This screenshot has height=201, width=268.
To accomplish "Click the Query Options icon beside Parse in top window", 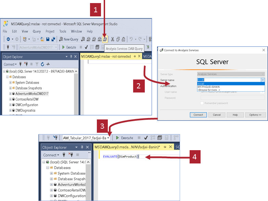I will point(97,47).
